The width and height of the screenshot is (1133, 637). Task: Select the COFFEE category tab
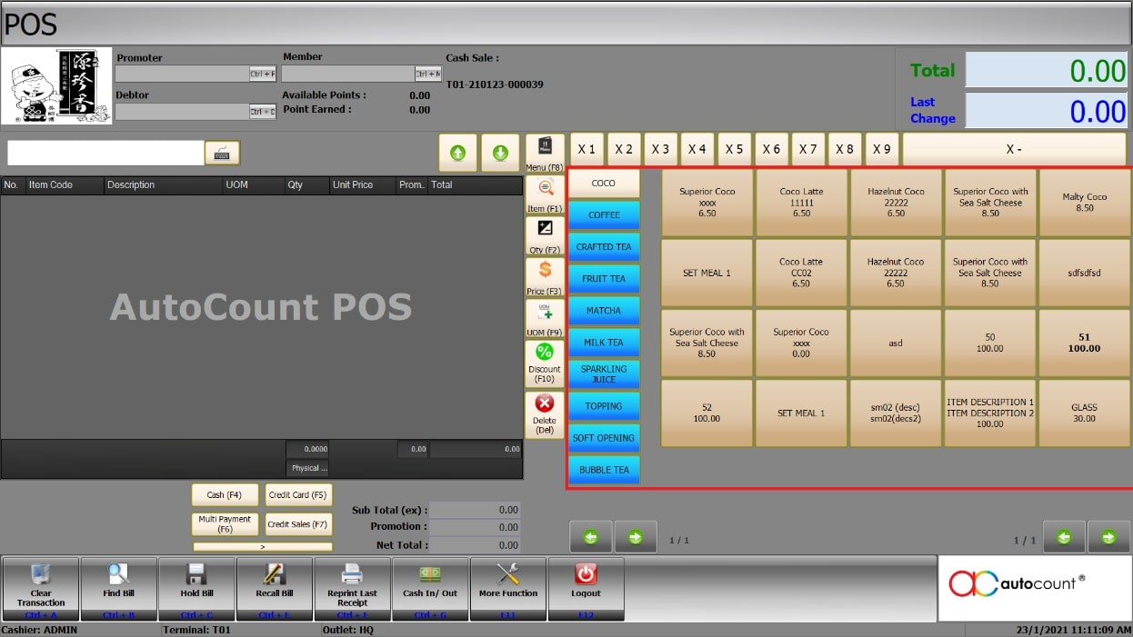(x=604, y=215)
